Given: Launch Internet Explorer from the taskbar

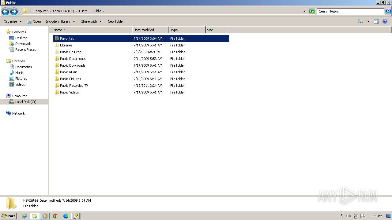Looking at the screenshot, I should pos(24,216).
